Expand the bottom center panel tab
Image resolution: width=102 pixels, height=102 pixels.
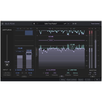[62, 76]
